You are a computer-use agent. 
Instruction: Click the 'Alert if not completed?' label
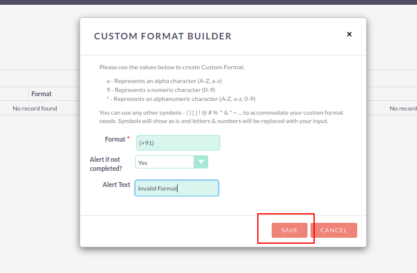point(106,164)
